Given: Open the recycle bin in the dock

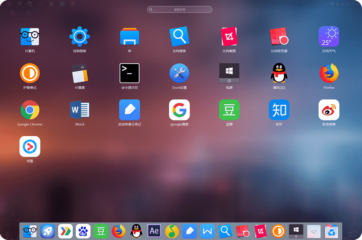Looking at the screenshot, I should [x=332, y=231].
